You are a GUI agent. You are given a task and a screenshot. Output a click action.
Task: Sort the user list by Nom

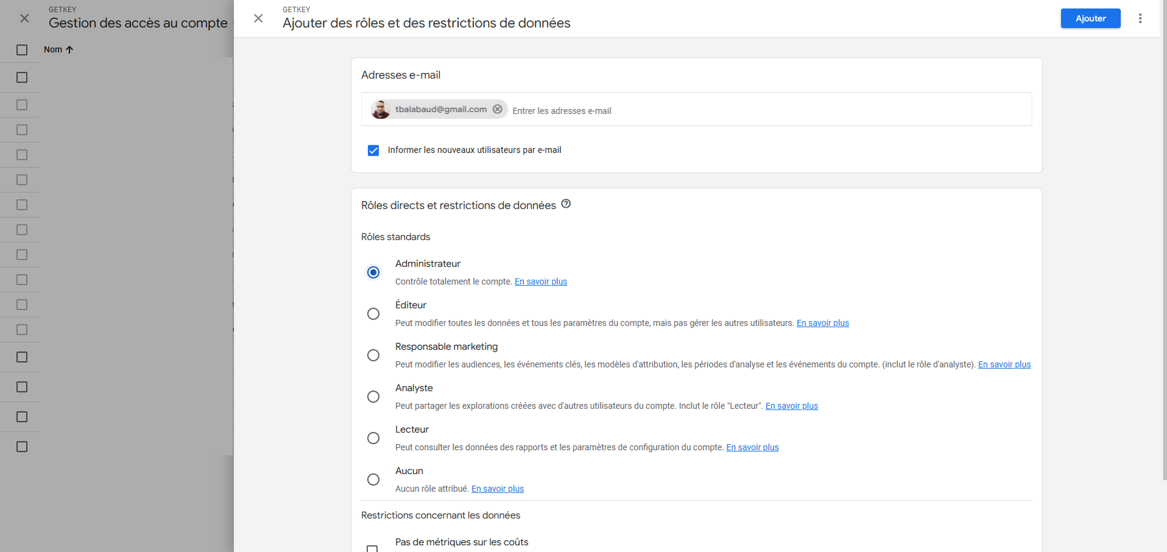54,49
